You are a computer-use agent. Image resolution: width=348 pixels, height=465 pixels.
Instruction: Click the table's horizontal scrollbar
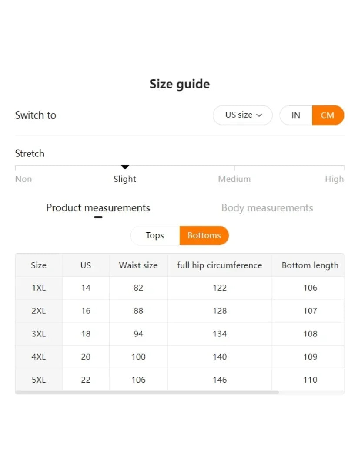[x=147, y=392]
